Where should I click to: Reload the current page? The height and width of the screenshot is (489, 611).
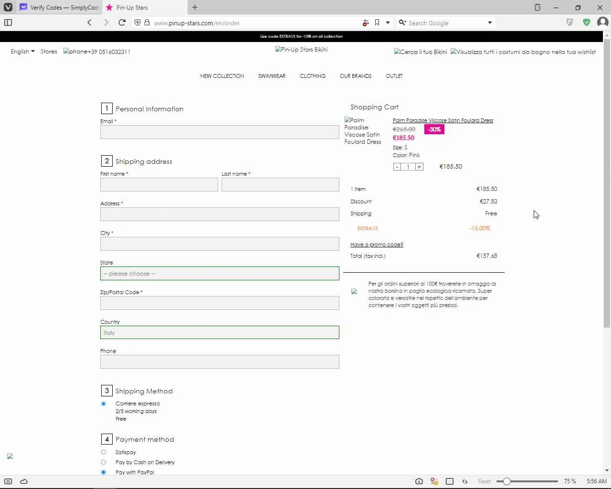coord(122,22)
